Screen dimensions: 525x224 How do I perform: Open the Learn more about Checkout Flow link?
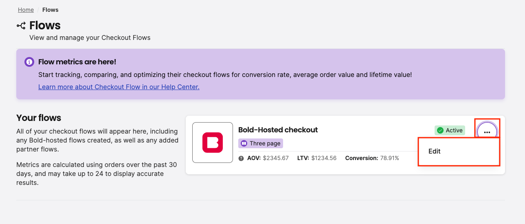[x=119, y=87]
